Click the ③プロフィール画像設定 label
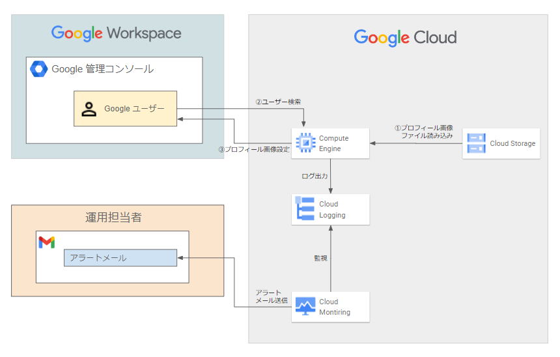This screenshot has width=560, height=357. point(254,149)
